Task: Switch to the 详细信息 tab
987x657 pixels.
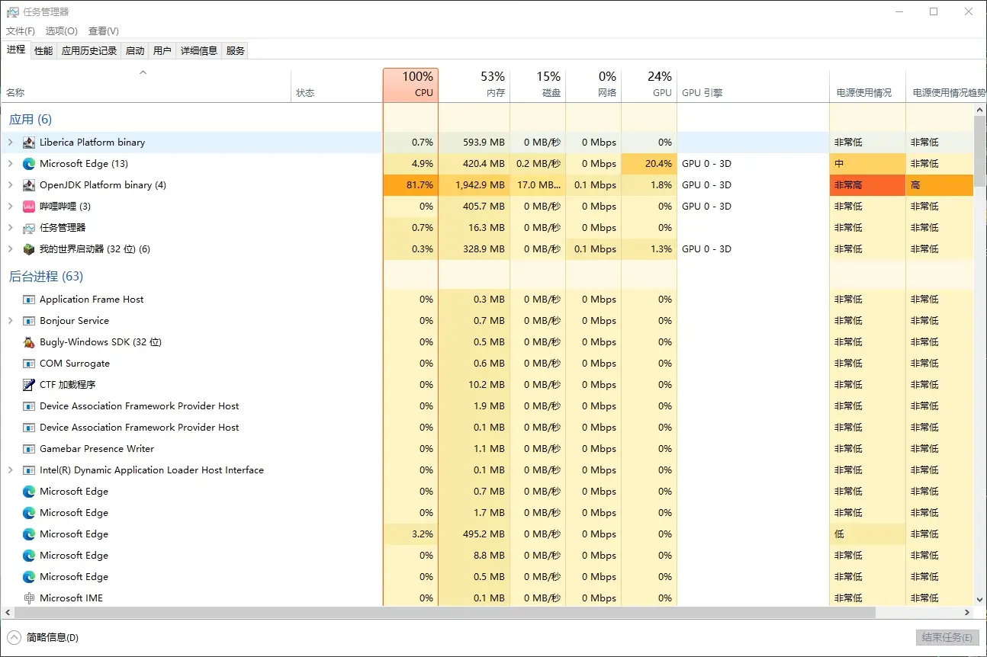Action: tap(199, 50)
